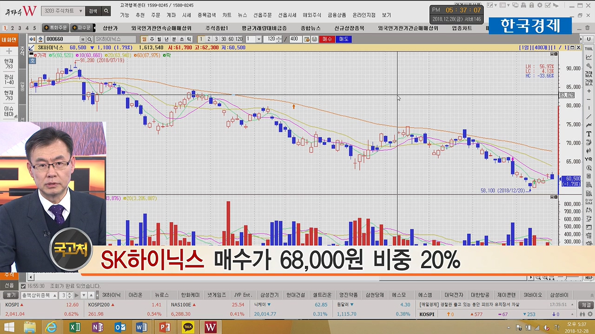The height and width of the screenshot is (334, 595).
Task: Expand the period value dropdown showing 1
Action: (x=258, y=39)
